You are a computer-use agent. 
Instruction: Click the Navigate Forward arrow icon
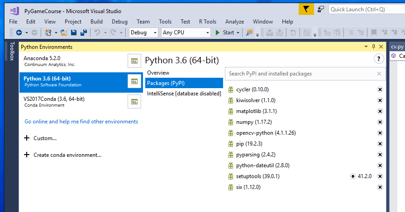[x=34, y=33]
